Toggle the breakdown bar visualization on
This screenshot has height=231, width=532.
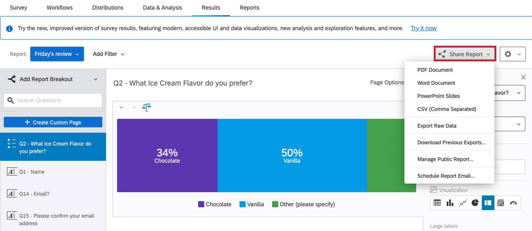tap(488, 203)
